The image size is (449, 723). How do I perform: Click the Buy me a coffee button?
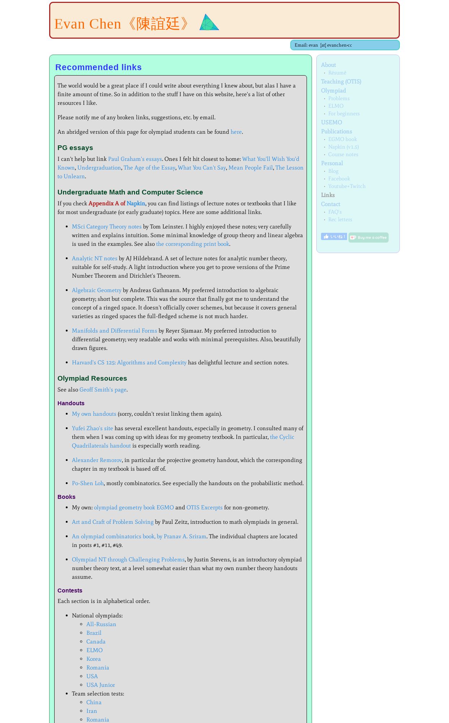368,238
